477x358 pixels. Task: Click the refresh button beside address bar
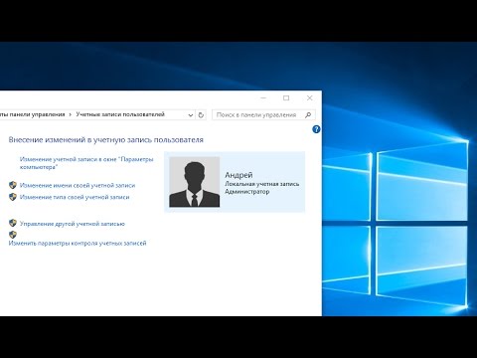[x=201, y=115]
